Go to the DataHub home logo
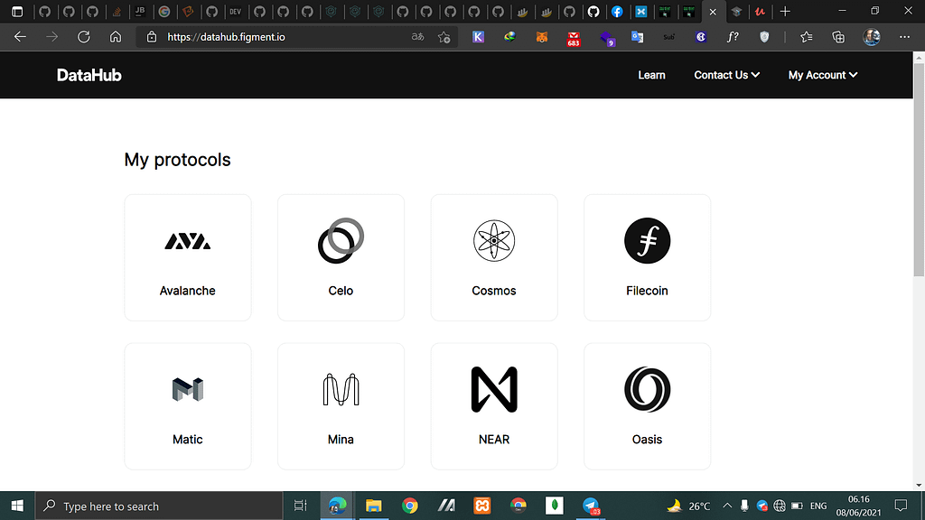This screenshot has width=925, height=520. coord(89,75)
